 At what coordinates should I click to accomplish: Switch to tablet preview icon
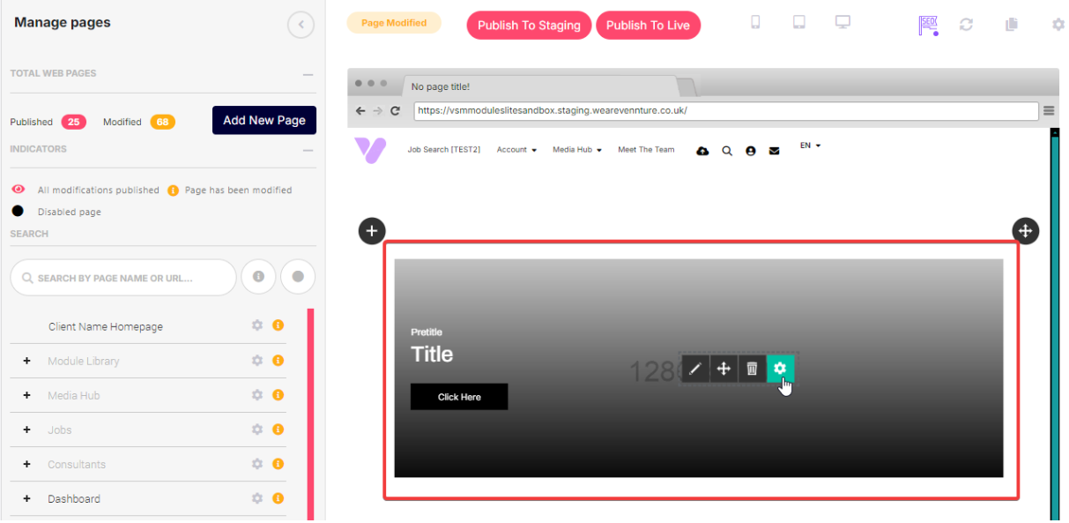point(799,23)
